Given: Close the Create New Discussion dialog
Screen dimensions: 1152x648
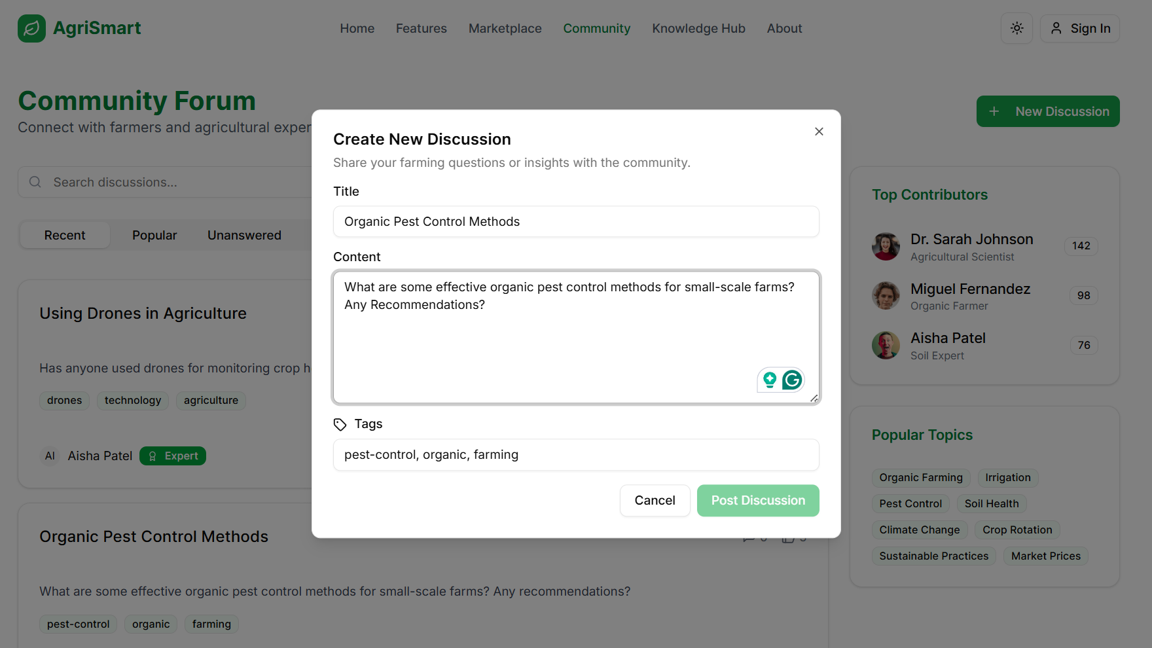Looking at the screenshot, I should [819, 132].
